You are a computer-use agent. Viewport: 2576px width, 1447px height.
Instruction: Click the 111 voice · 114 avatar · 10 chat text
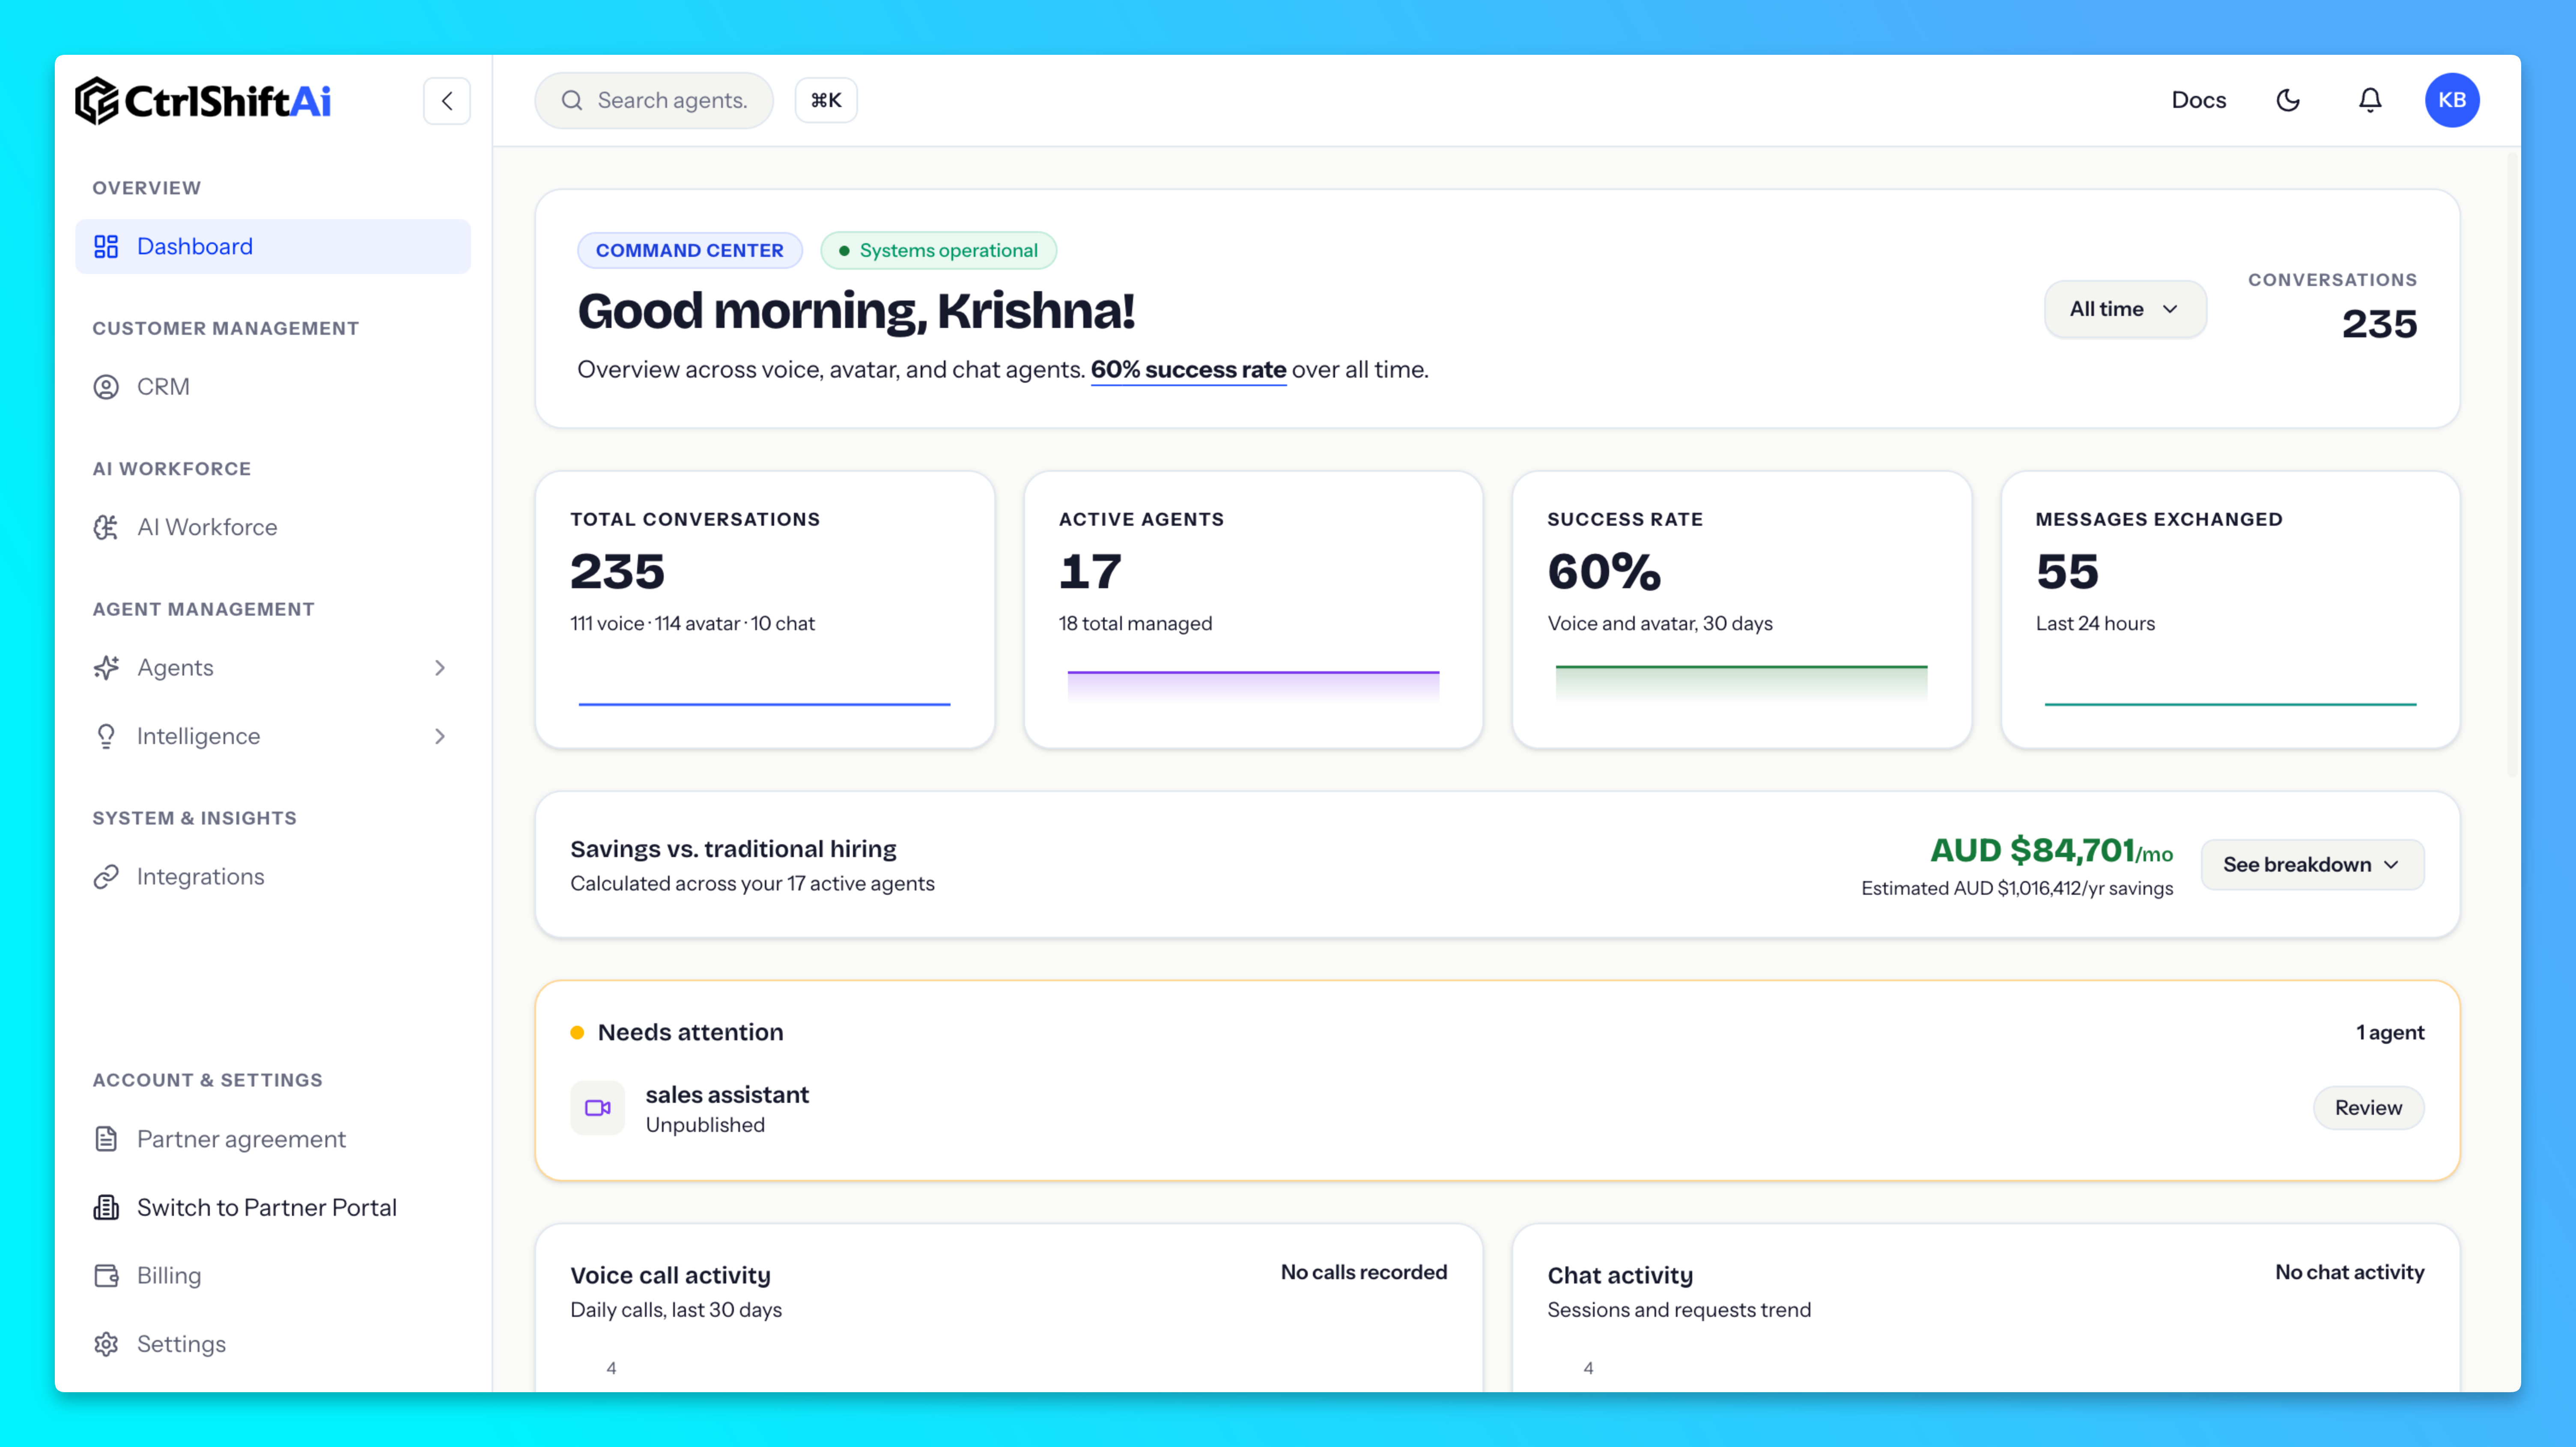point(692,624)
